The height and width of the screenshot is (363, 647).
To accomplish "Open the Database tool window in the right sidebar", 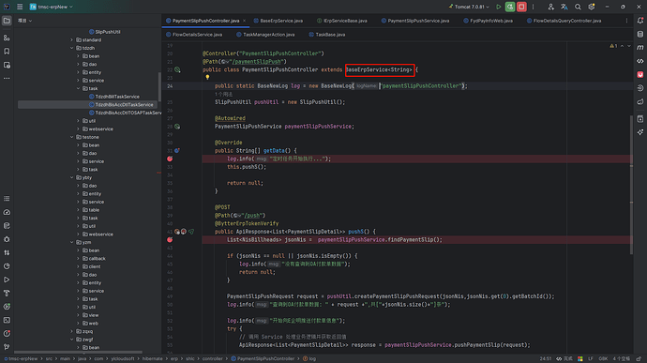I will (x=640, y=35).
